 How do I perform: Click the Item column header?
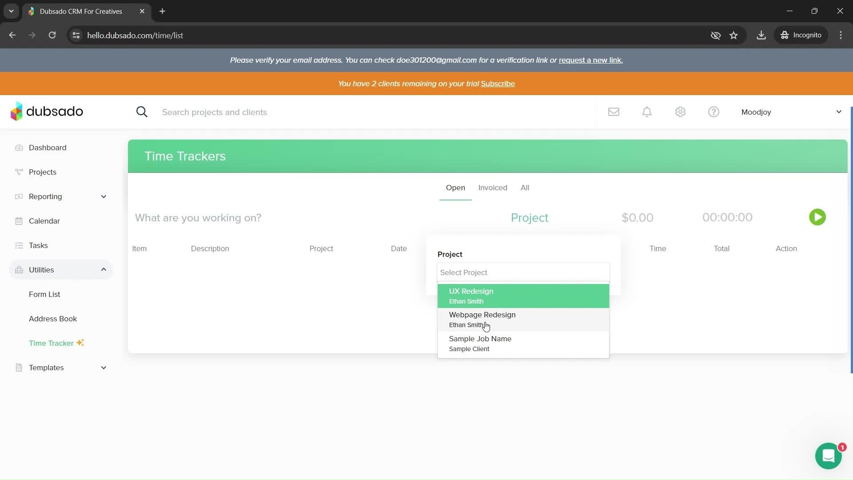click(x=139, y=248)
